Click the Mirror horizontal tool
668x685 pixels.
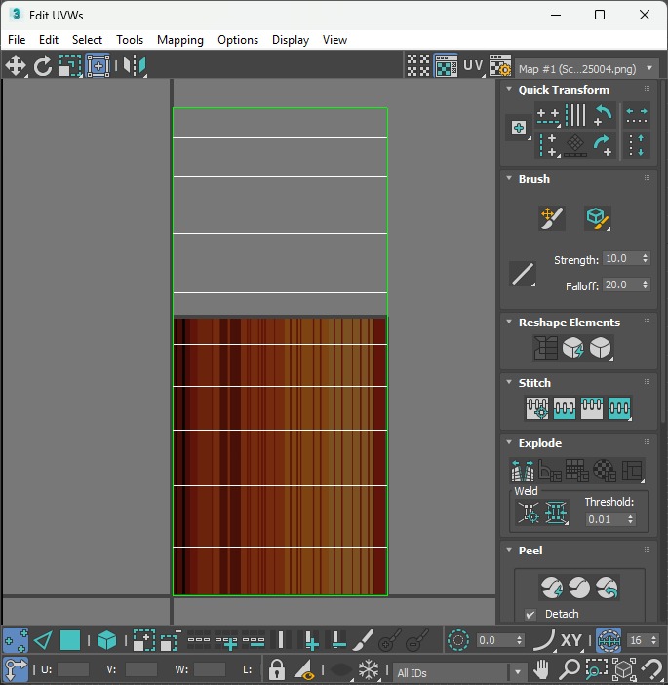click(x=135, y=66)
